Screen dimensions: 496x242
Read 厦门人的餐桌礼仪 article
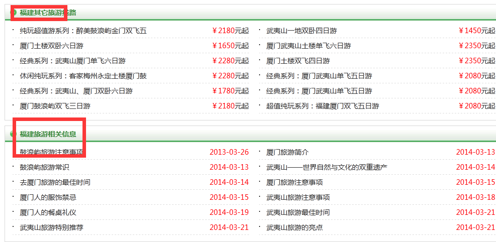tap(48, 212)
